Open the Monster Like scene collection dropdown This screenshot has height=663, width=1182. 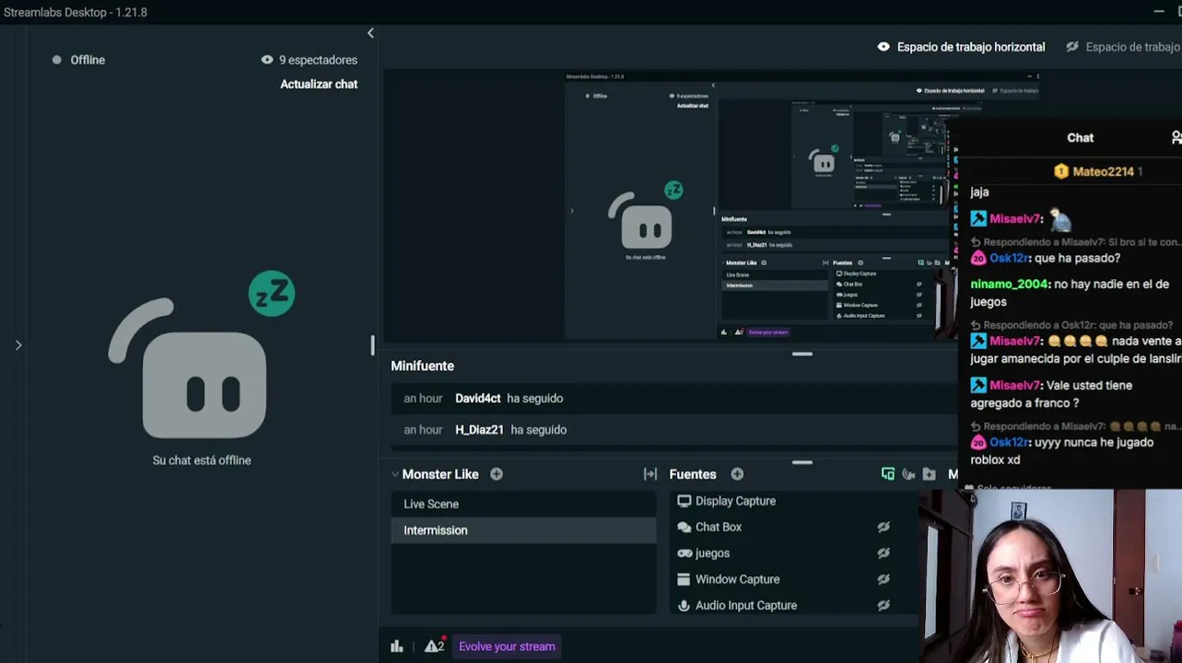[395, 474]
